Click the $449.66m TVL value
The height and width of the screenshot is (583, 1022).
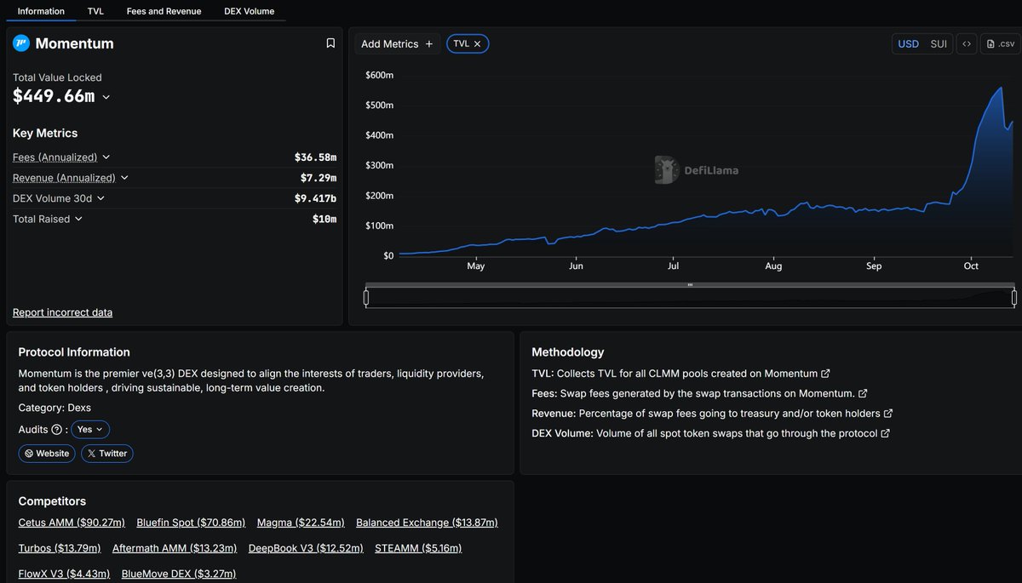54,96
